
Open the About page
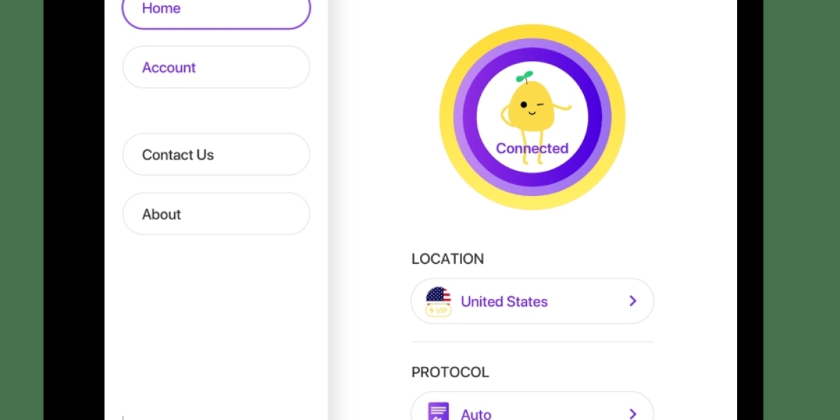[216, 214]
